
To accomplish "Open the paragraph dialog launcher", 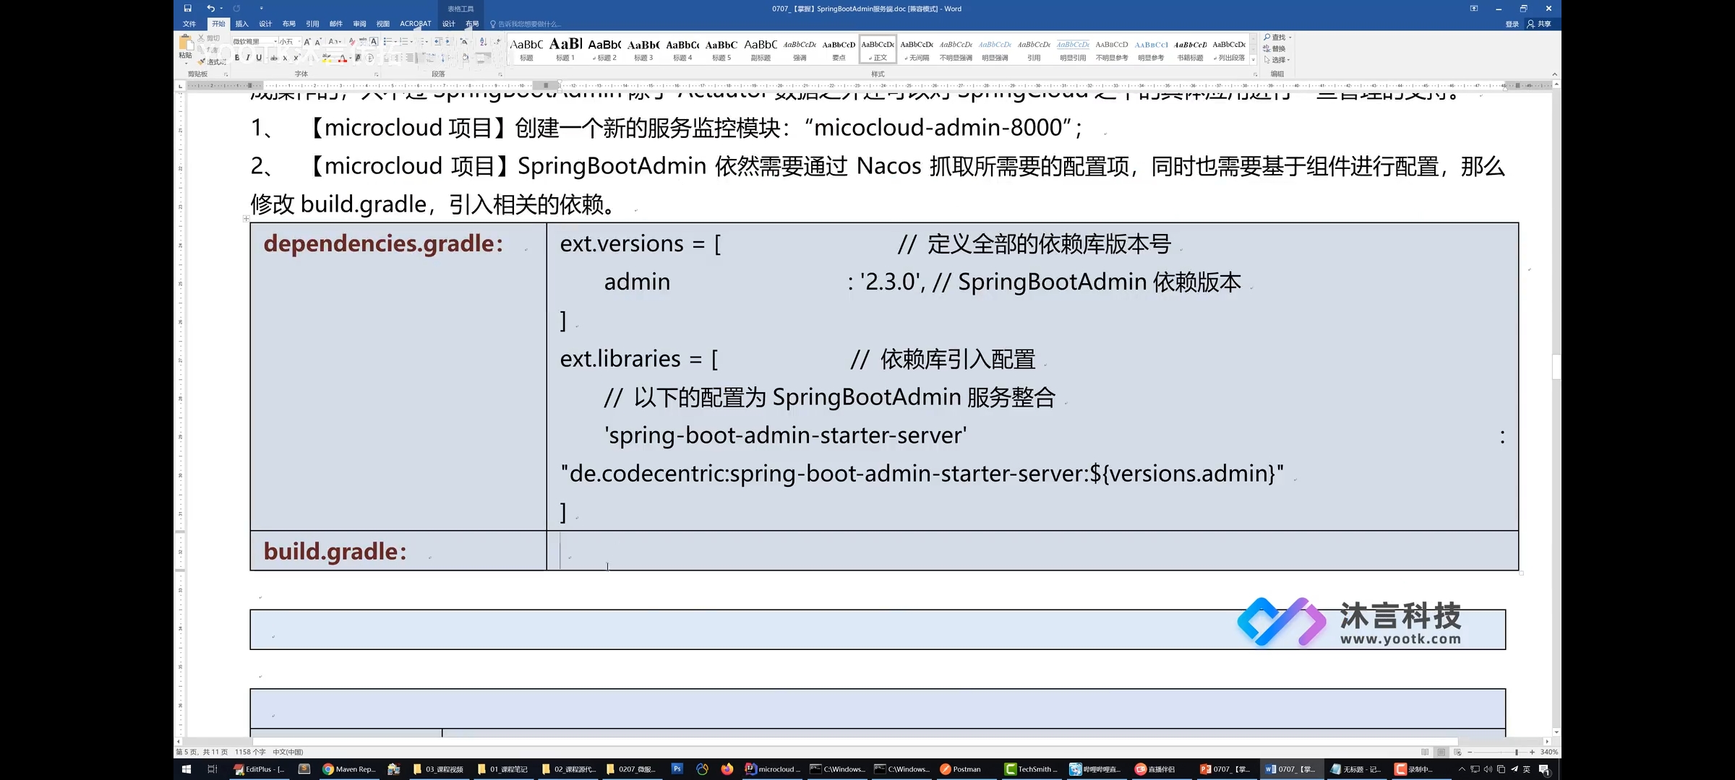I will point(500,74).
